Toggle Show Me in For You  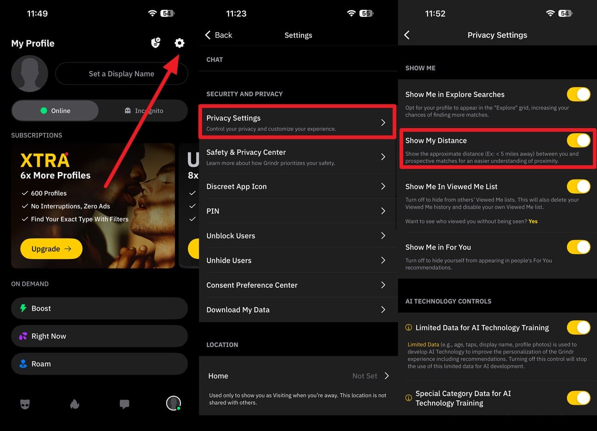click(579, 247)
